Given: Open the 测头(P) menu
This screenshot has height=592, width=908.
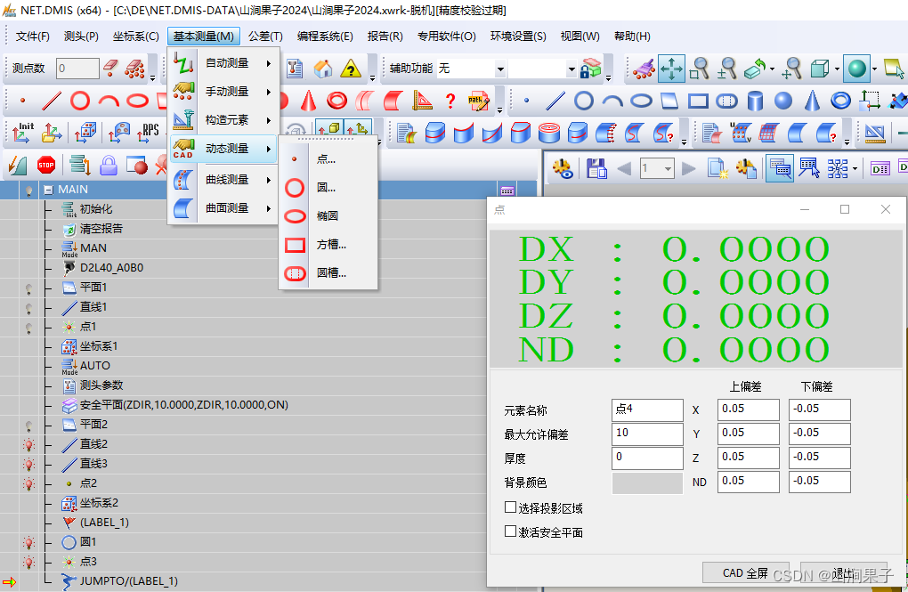Looking at the screenshot, I should 81,36.
